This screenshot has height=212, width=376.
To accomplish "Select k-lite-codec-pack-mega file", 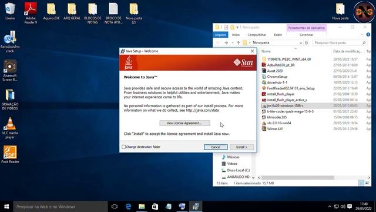I will click(x=290, y=111).
